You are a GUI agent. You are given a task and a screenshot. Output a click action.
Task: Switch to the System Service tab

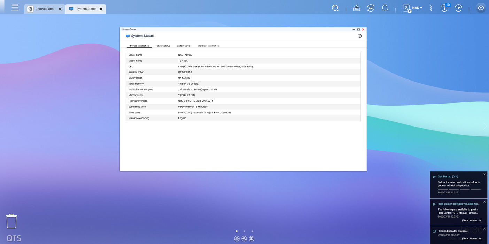[184, 46]
